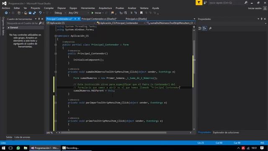
Task: Click the quick launch search magnifier icon
Action: pyautogui.click(x=246, y=3)
